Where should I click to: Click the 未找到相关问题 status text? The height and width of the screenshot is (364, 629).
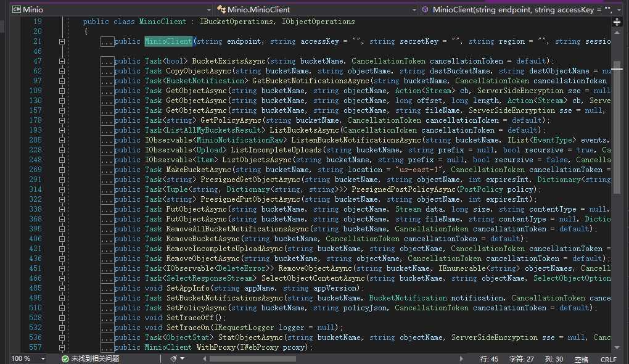pyautogui.click(x=95, y=358)
